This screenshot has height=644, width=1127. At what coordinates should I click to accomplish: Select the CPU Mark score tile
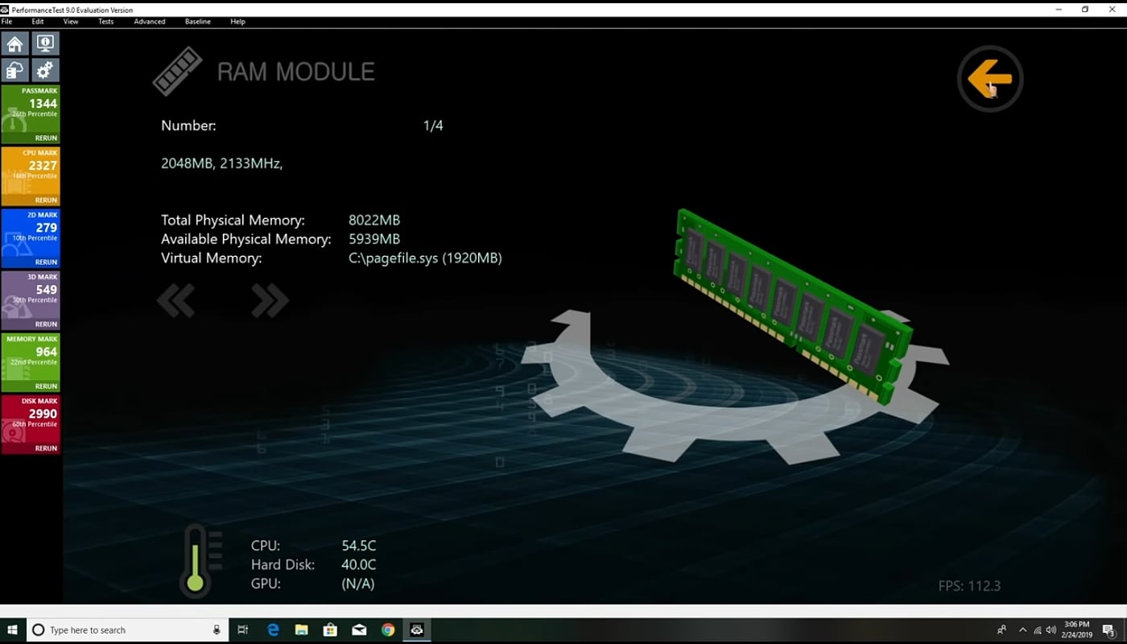31,176
